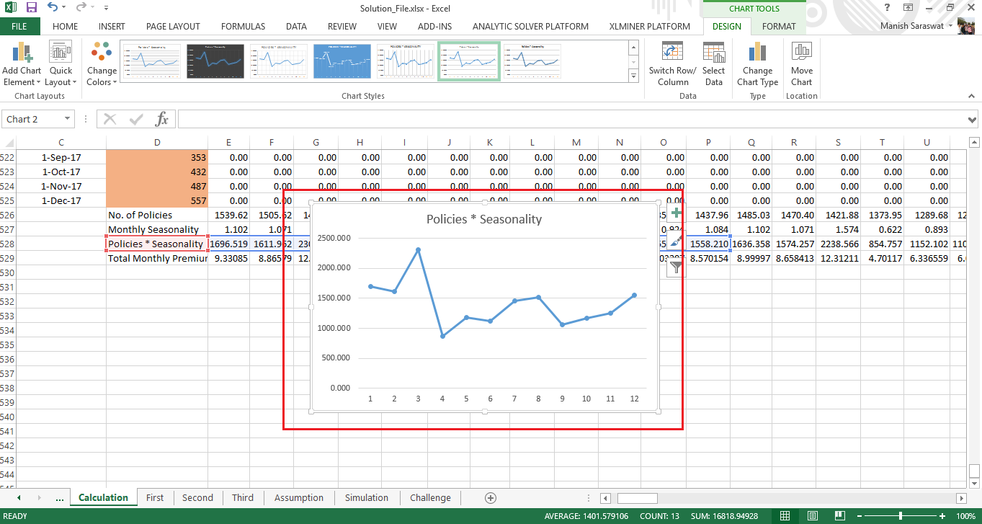Switch to Page Layout view in status bar
The width and height of the screenshot is (982, 524).
coord(813,516)
